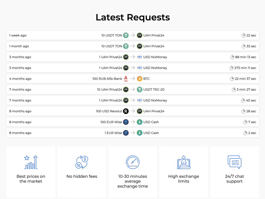Click the 'Best prices on the market' caption
This screenshot has height=199, width=265.
pyautogui.click(x=31, y=179)
